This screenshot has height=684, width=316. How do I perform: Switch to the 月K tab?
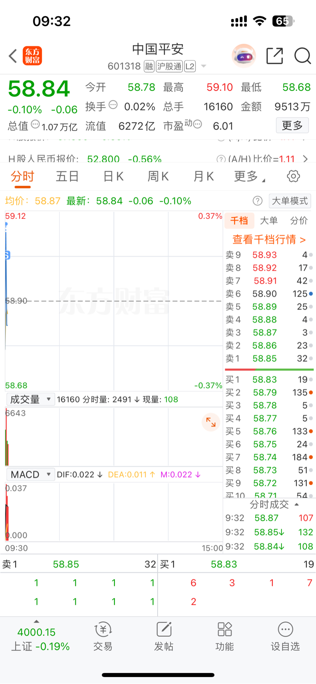point(204,176)
